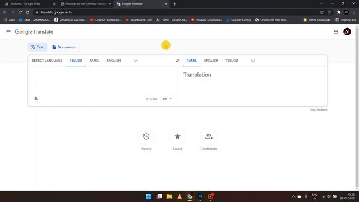The image size is (359, 202).
Task: Open the Google account avatar
Action: click(347, 31)
